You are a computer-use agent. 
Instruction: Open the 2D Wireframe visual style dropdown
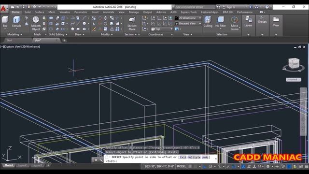(188, 18)
